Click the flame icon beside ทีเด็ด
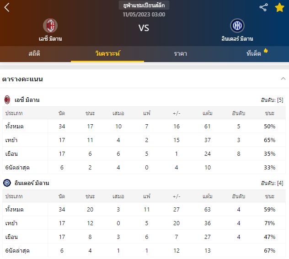The image size is (289, 259). [266, 51]
